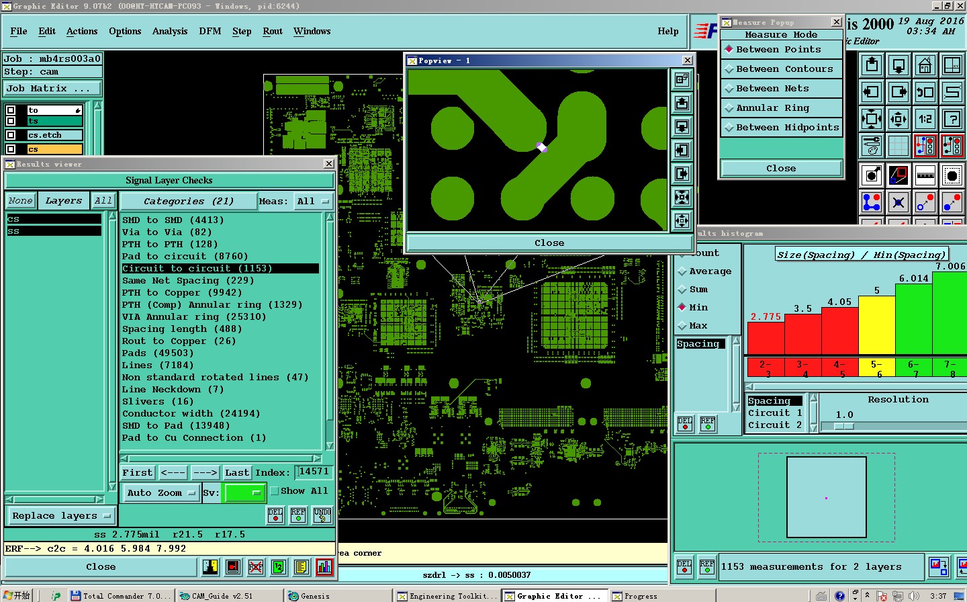Click the 1:2 zoom scale icon

(x=925, y=119)
